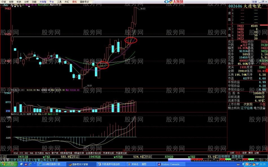Open the 功能 menu
The height and width of the screenshot is (167, 268).
coord(34,2)
